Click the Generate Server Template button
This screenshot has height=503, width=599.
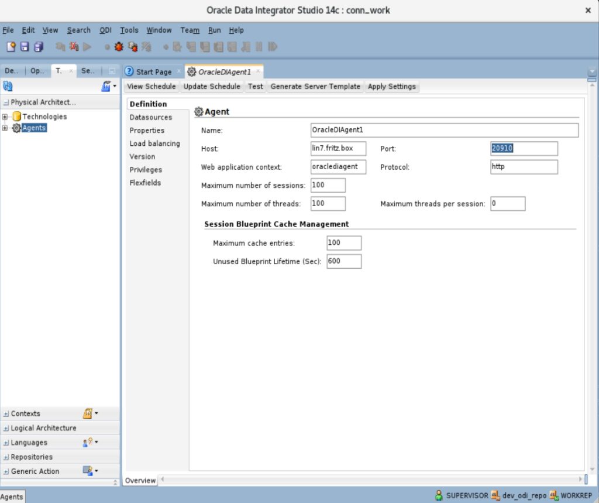(315, 87)
